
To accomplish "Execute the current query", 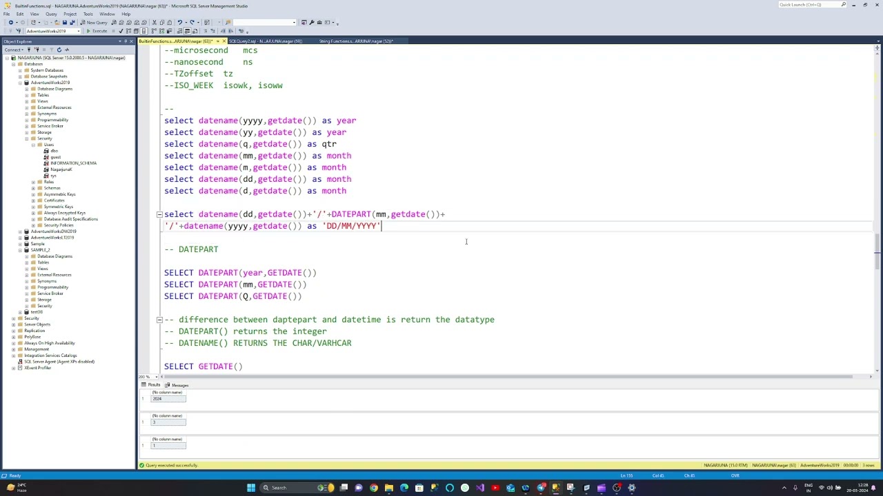I will point(97,31).
